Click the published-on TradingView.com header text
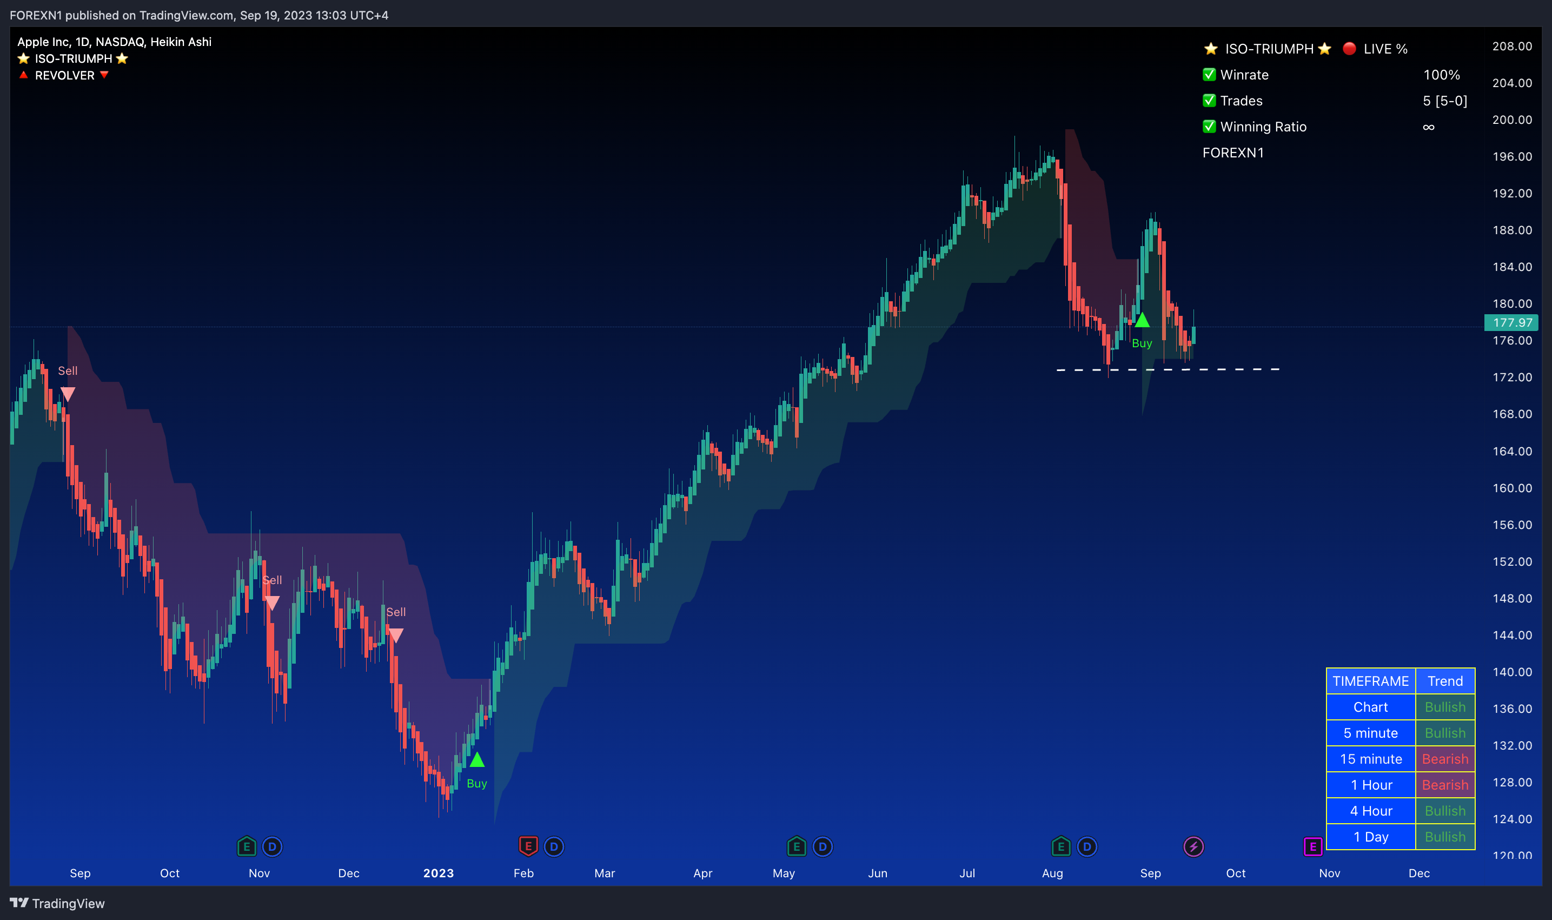This screenshot has width=1552, height=920. (x=199, y=15)
